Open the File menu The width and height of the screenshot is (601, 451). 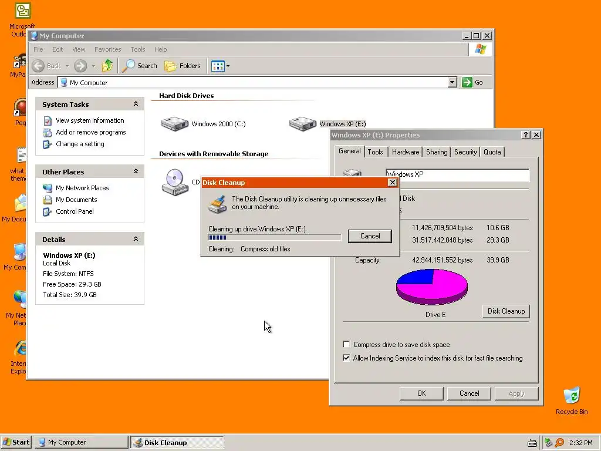tap(38, 49)
